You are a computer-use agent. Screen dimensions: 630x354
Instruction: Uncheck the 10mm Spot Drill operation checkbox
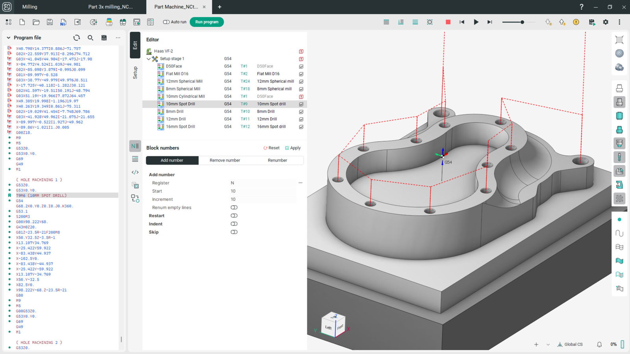coord(301,104)
